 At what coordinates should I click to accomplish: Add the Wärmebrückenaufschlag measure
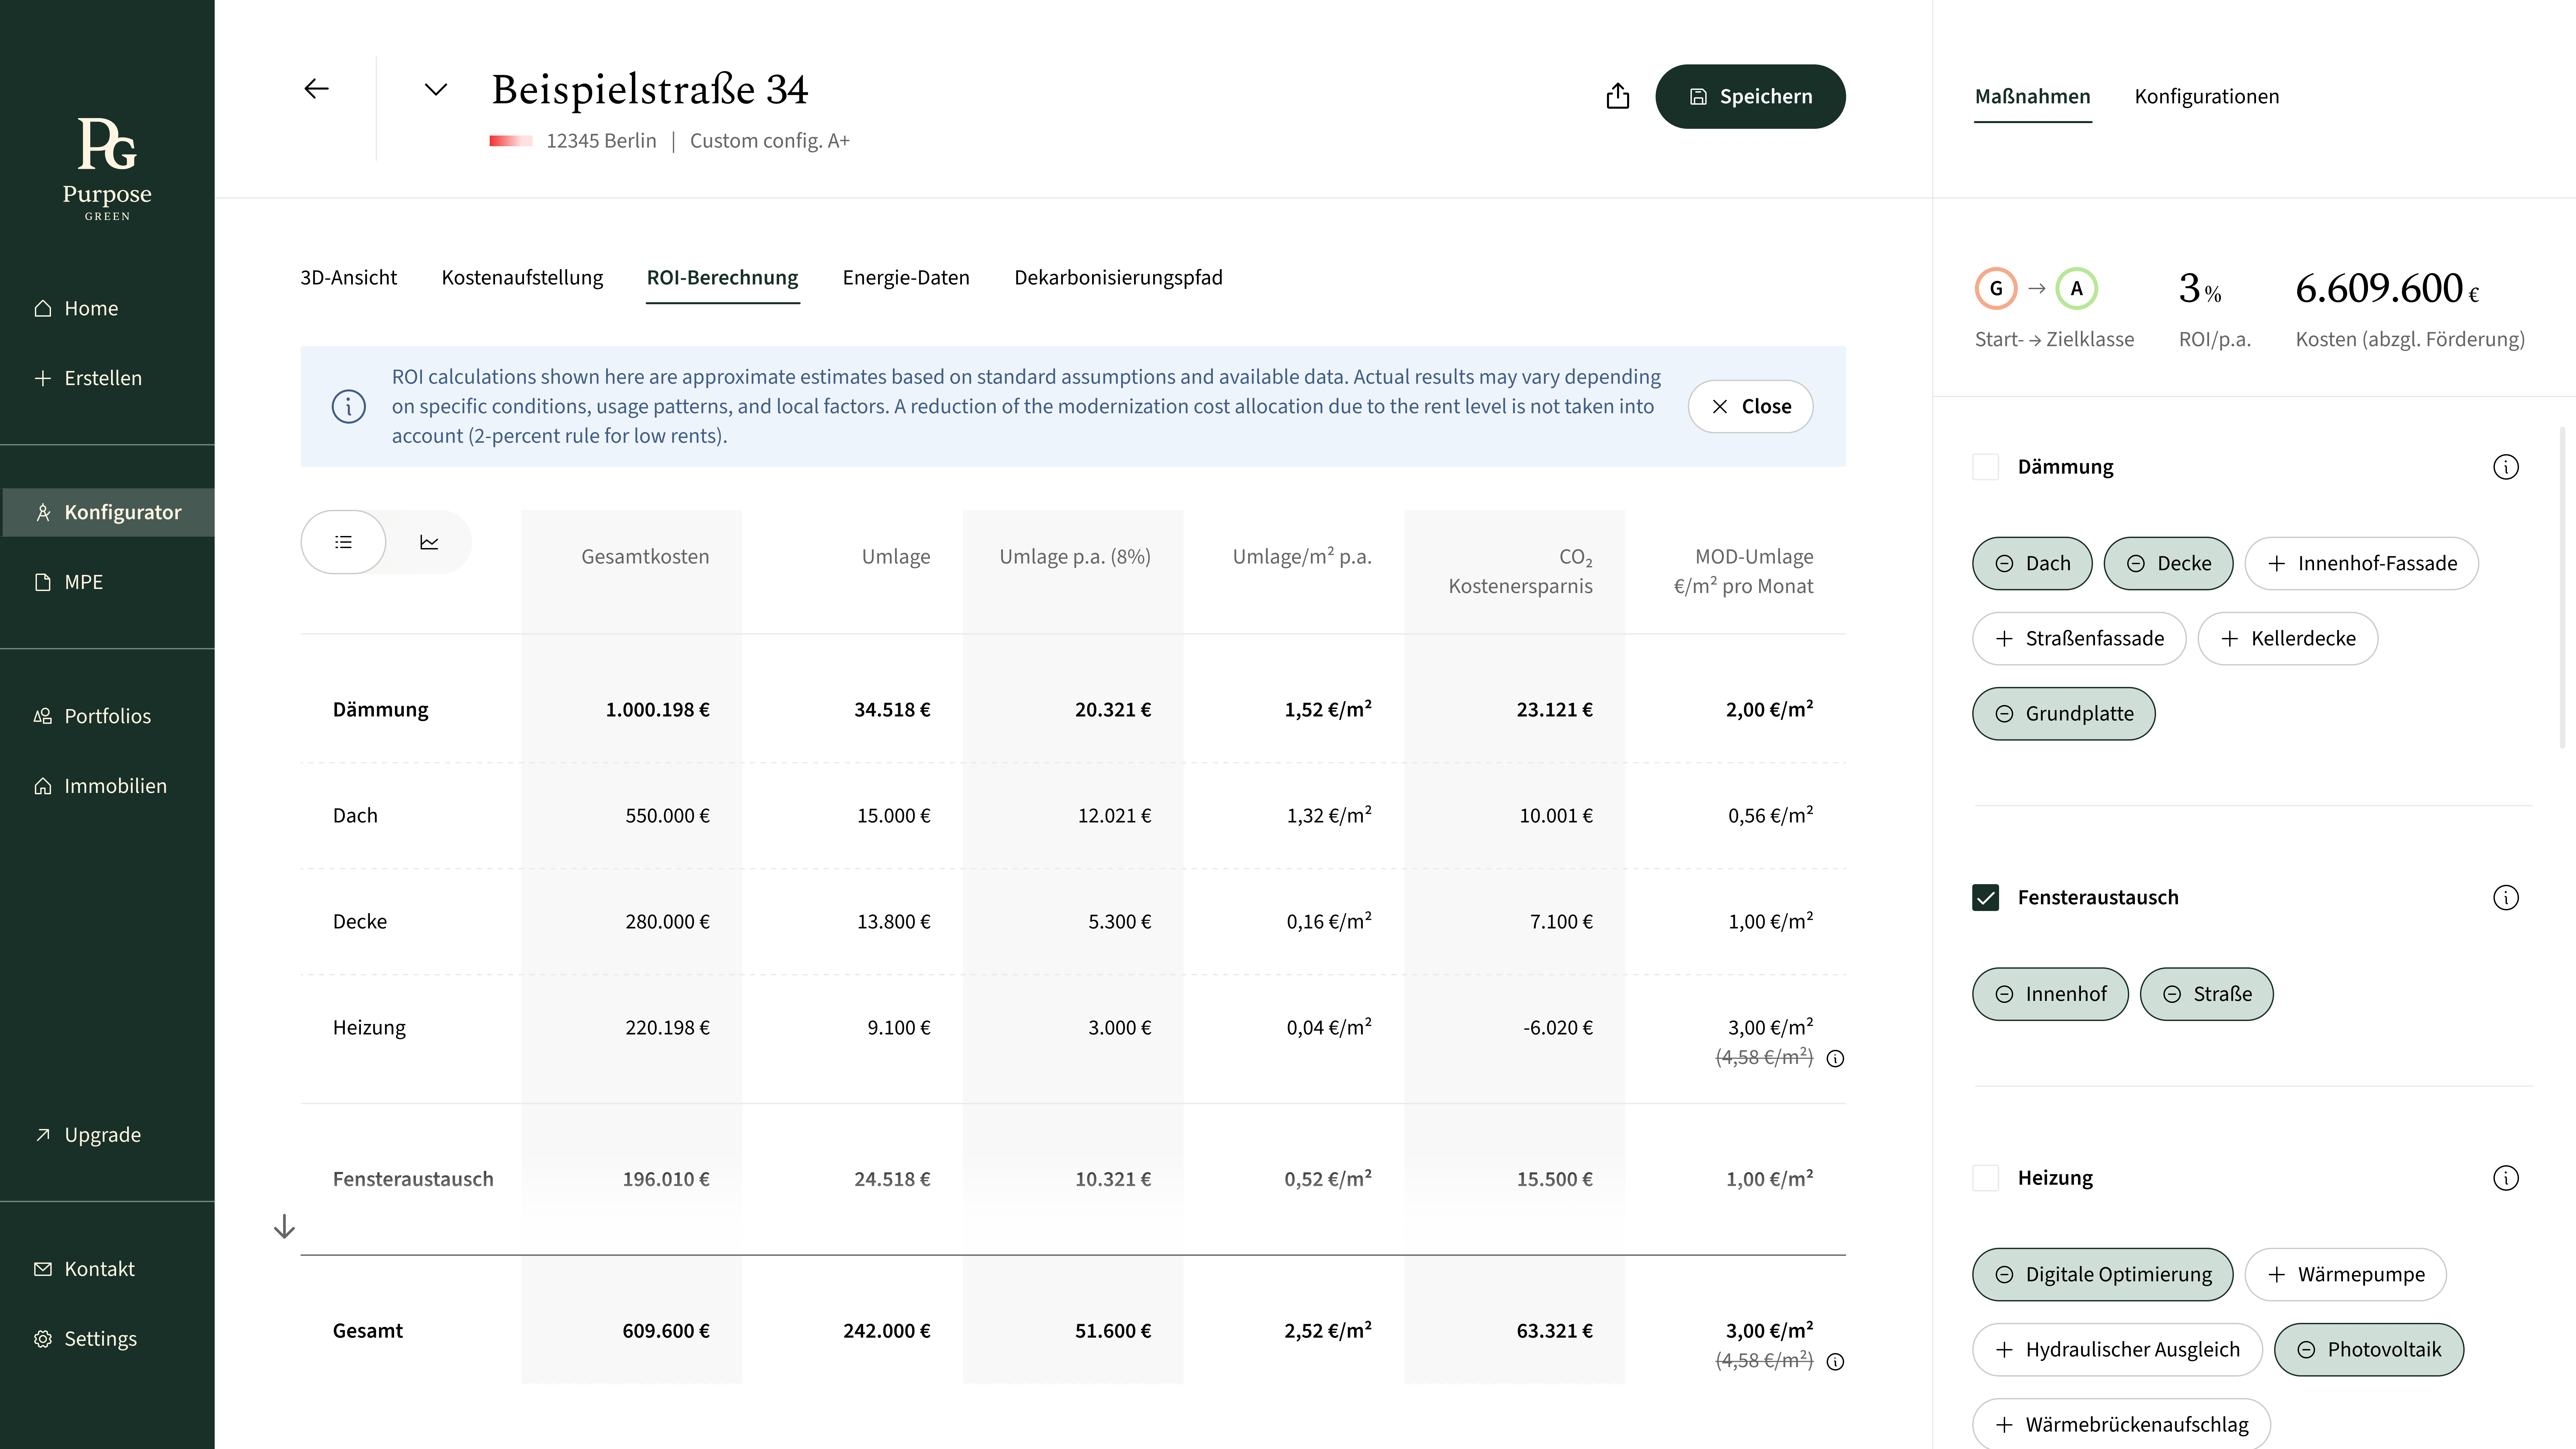click(x=2121, y=1424)
